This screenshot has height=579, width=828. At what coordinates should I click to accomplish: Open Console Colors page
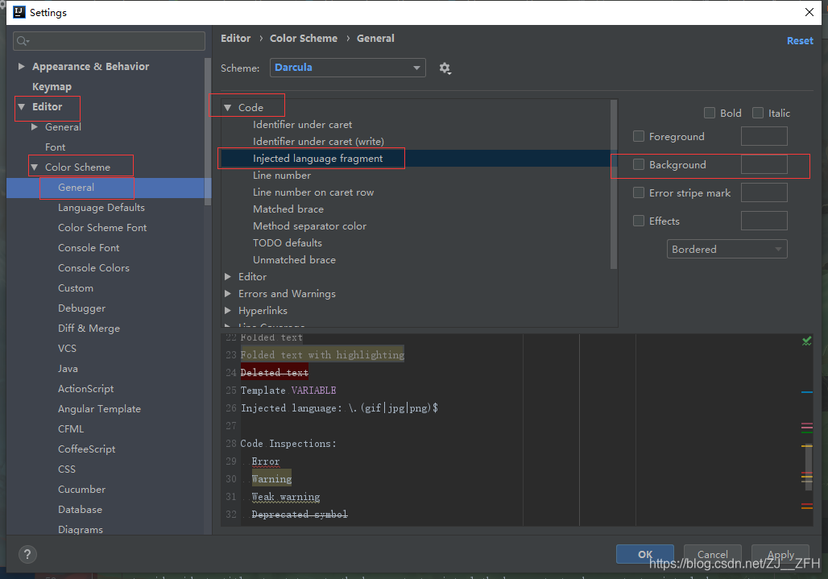tap(93, 267)
